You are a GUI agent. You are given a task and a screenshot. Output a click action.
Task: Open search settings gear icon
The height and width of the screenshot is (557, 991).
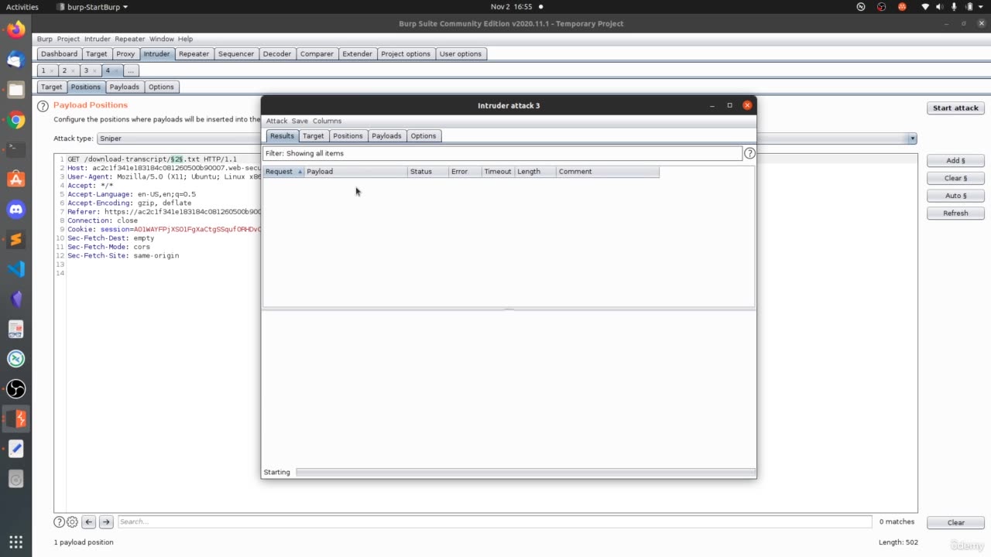[x=72, y=521]
